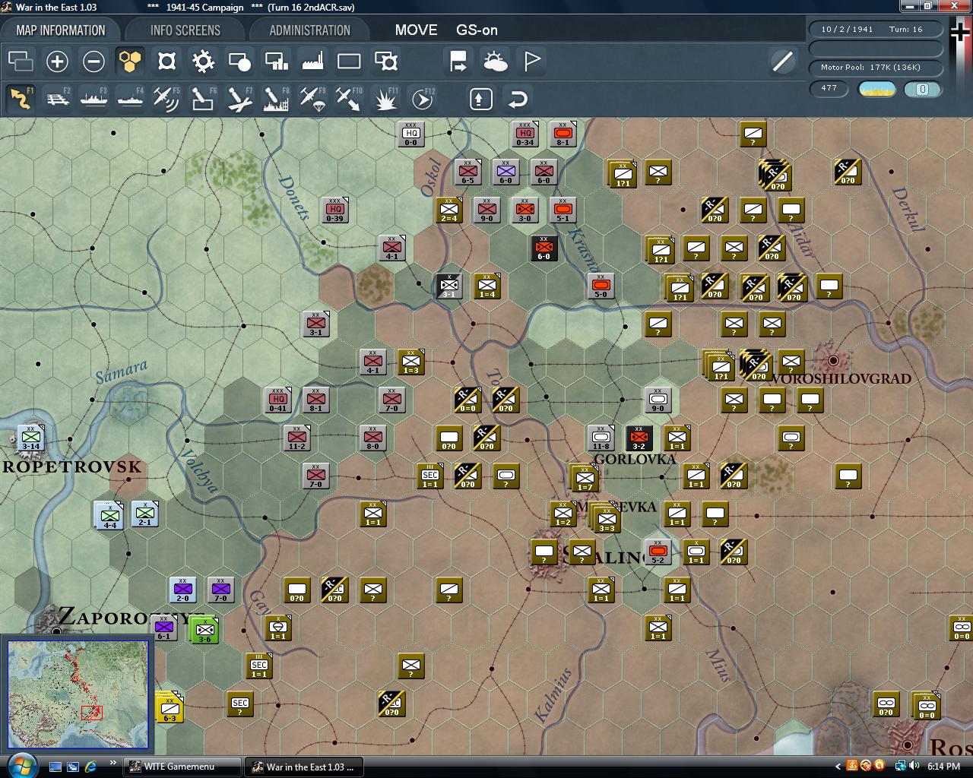Click the German cross side flag

(x=959, y=31)
